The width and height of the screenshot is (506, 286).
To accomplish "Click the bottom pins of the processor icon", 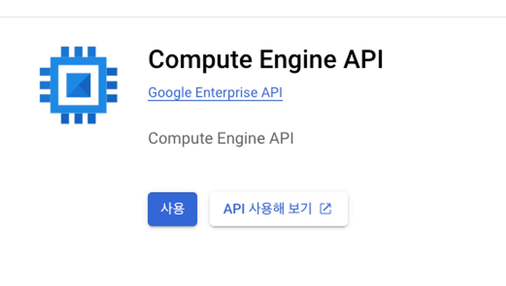I will tap(78, 118).
